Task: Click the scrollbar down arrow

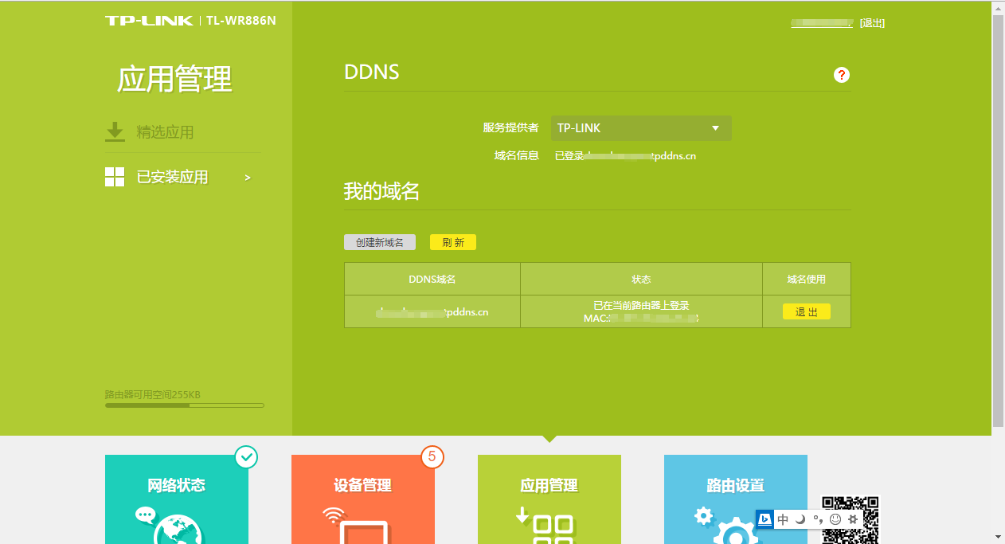Action: tap(999, 537)
